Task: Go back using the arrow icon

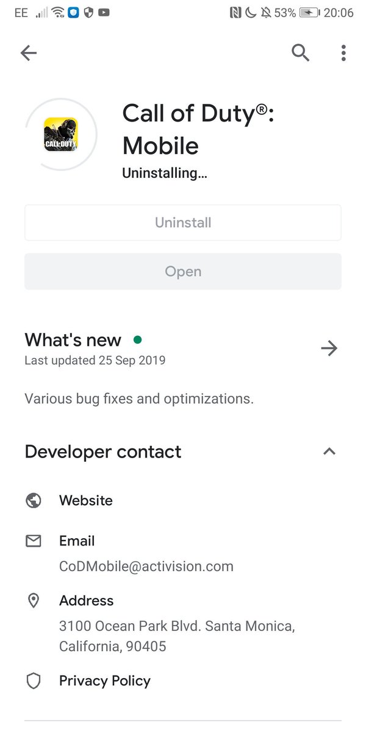Action: click(x=29, y=53)
